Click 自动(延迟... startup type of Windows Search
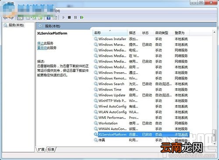The width and height of the screenshot is (219, 160). coord(163,84)
